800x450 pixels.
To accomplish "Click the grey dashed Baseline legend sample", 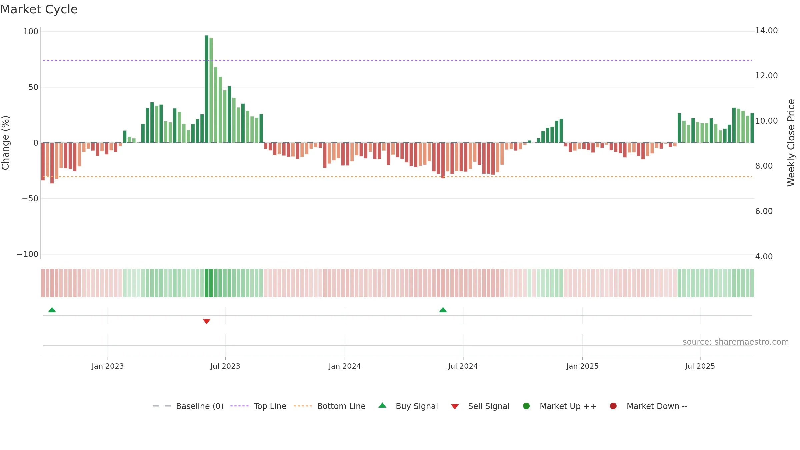I will click(162, 406).
